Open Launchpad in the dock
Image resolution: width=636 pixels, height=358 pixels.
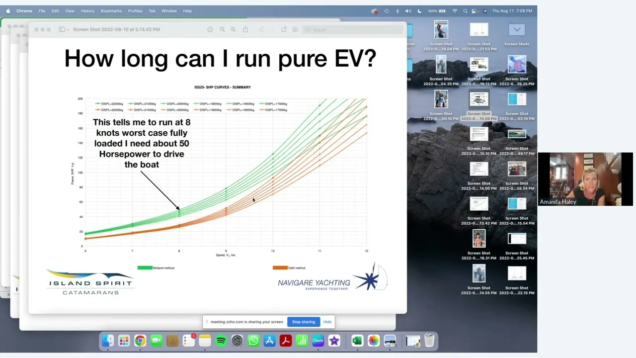click(124, 341)
